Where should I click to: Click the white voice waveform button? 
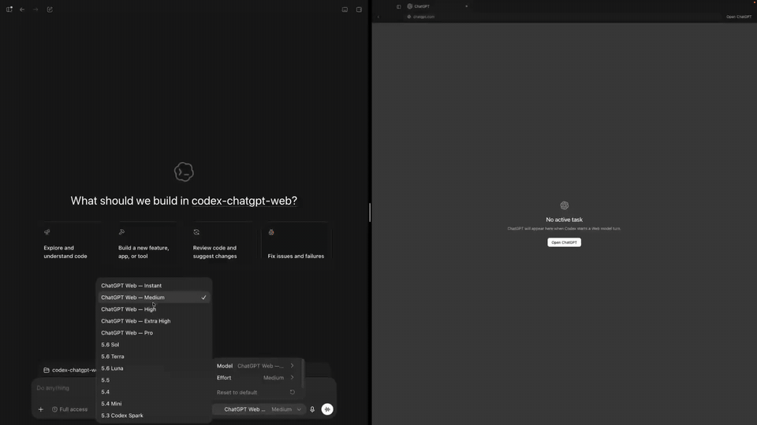point(327,409)
